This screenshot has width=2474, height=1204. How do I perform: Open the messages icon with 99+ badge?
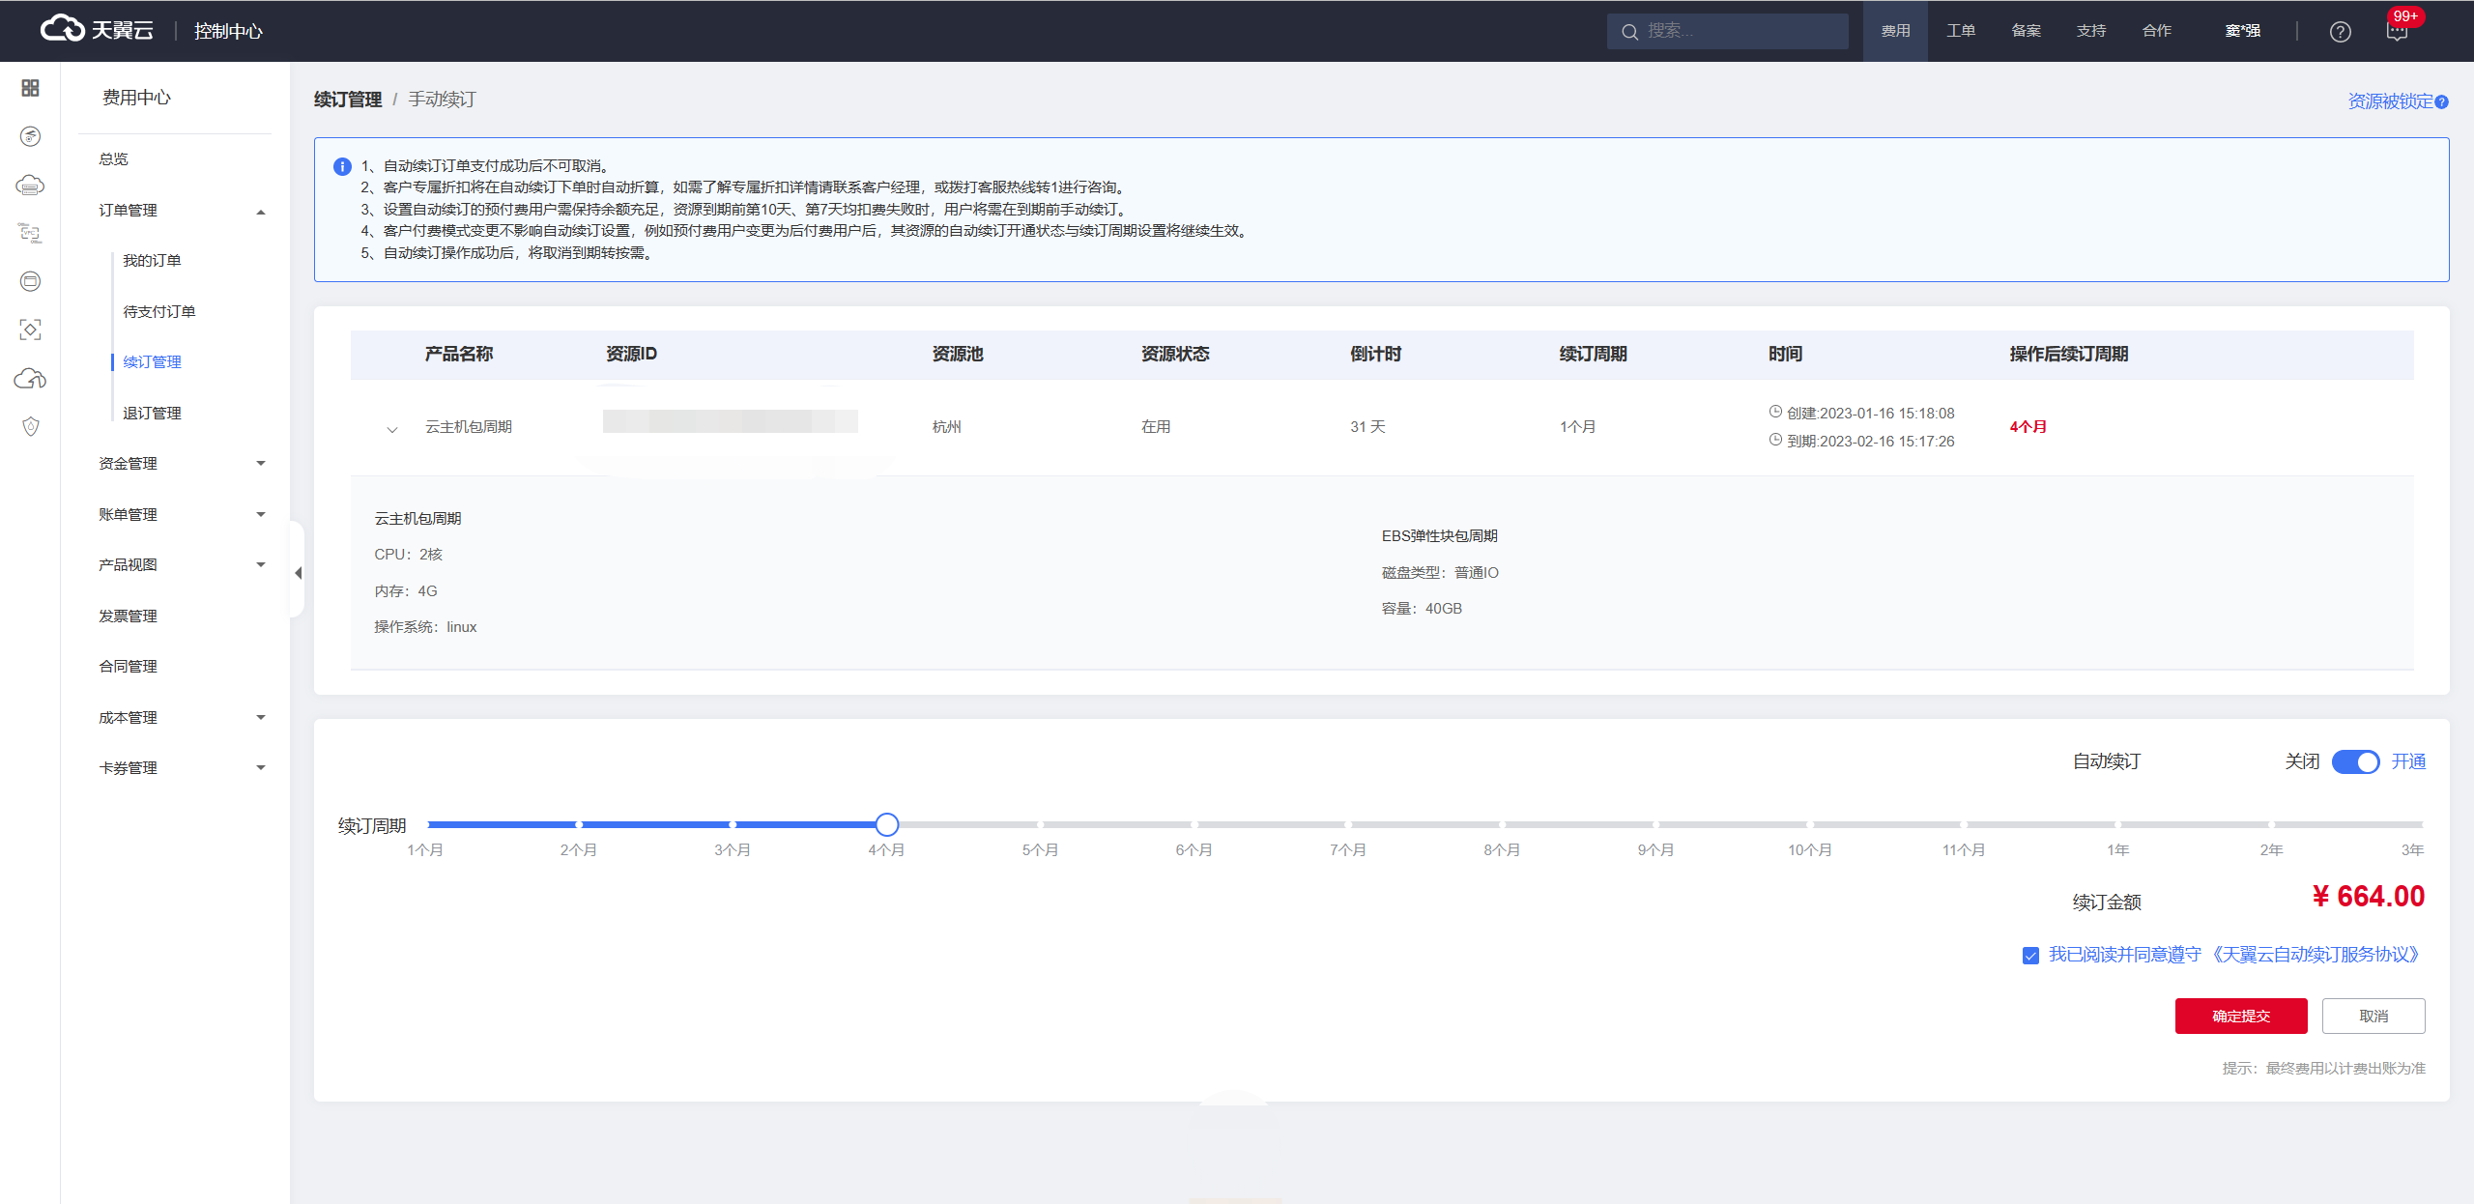pos(2397,32)
